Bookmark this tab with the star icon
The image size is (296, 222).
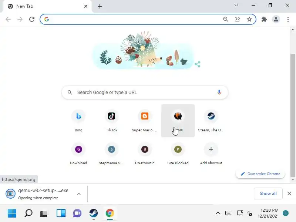(x=249, y=19)
